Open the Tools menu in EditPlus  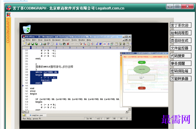(74, 40)
